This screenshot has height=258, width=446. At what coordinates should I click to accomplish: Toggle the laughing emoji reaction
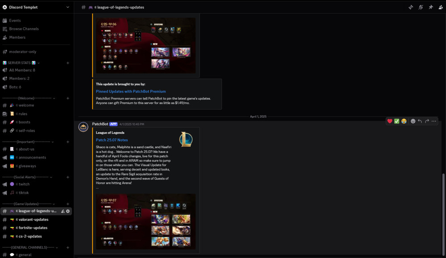(x=403, y=121)
